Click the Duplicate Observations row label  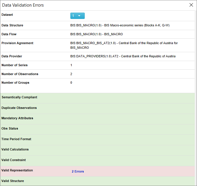click(x=19, y=108)
